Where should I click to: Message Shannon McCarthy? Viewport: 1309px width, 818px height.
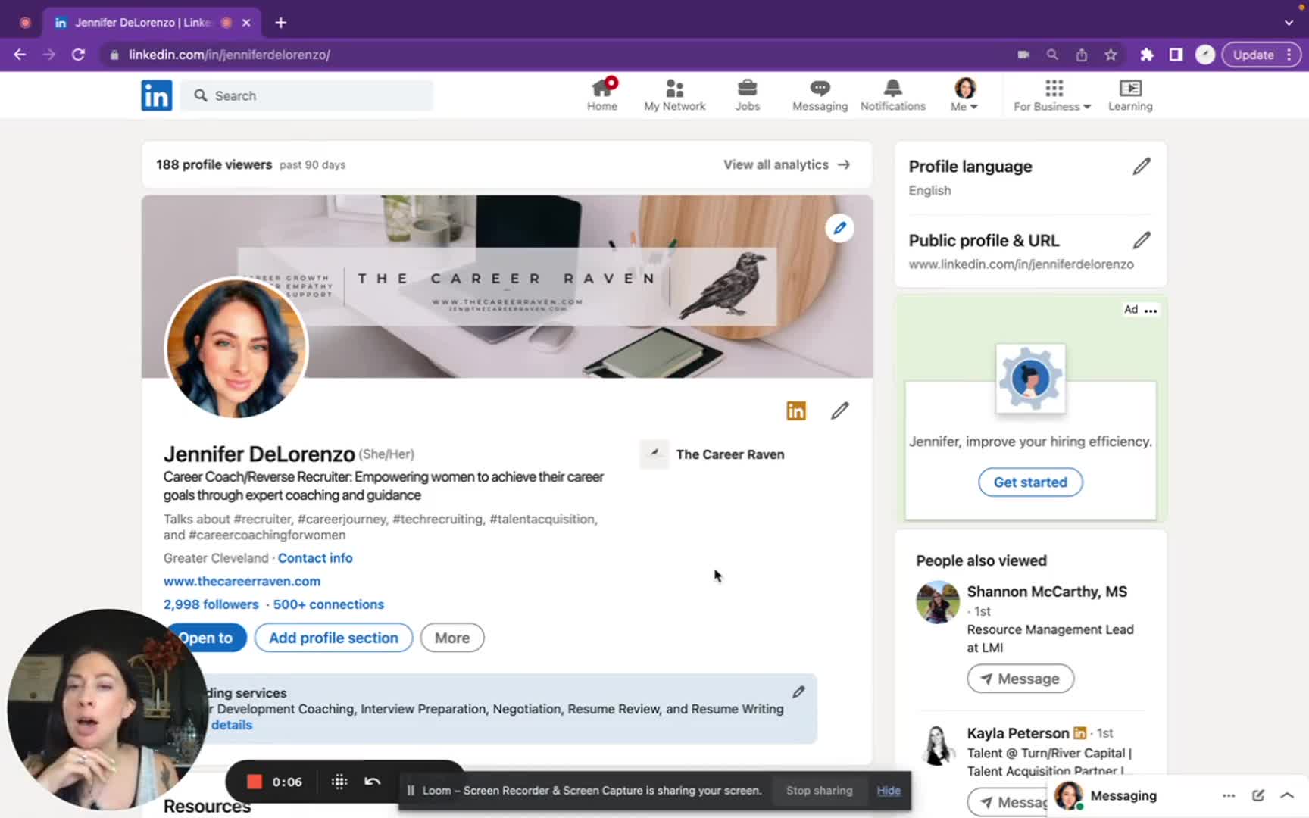pos(1020,679)
